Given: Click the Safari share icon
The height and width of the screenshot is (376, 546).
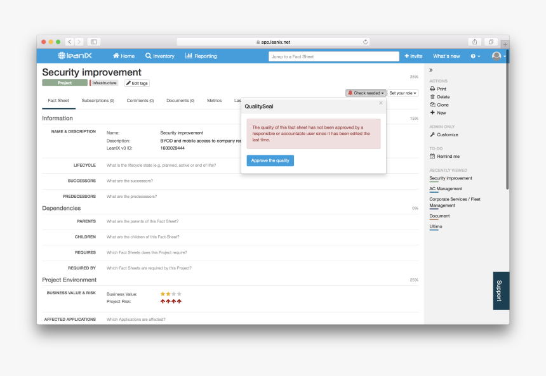Looking at the screenshot, I should coord(475,42).
